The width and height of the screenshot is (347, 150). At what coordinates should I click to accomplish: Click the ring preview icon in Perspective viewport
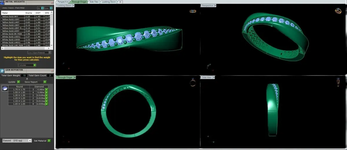pos(338,11)
